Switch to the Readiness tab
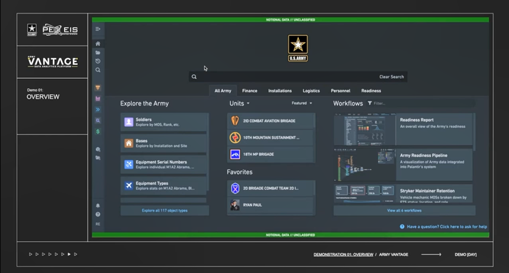Viewport: 509px width, 273px height. click(371, 91)
